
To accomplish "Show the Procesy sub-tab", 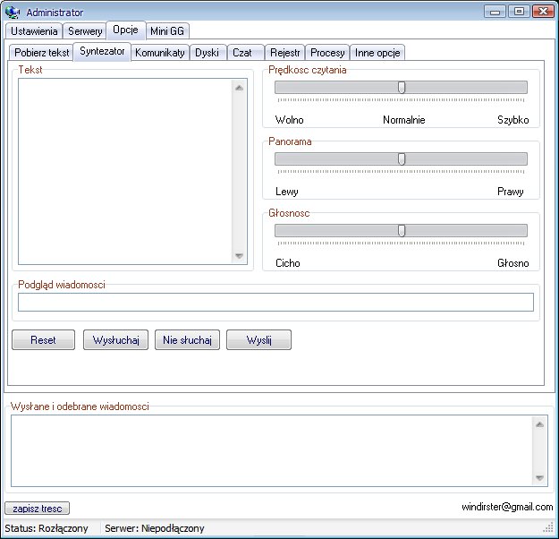I will click(x=327, y=53).
